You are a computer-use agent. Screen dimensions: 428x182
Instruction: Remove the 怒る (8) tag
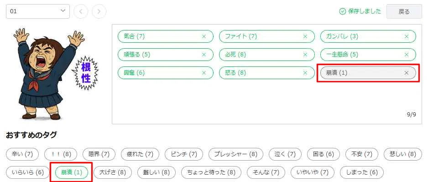305,73
